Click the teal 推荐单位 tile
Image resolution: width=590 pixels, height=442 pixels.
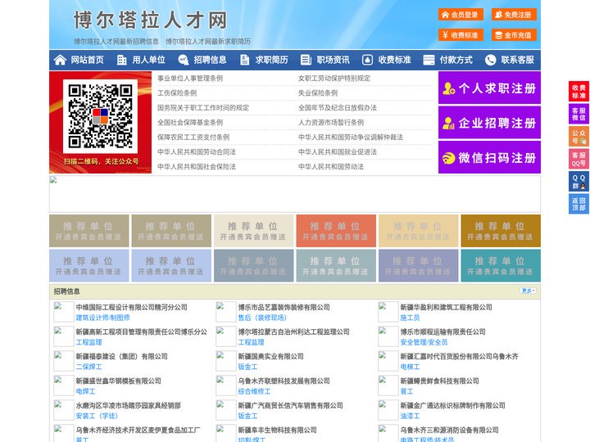(501, 265)
